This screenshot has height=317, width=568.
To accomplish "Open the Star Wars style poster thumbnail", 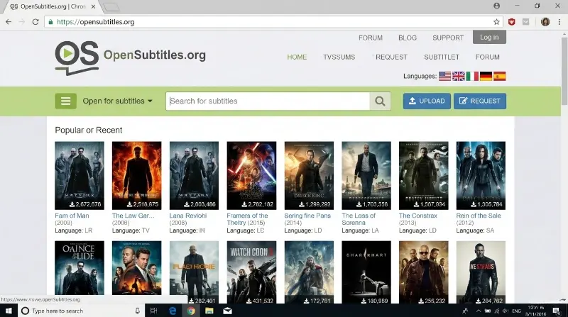I will (251, 175).
